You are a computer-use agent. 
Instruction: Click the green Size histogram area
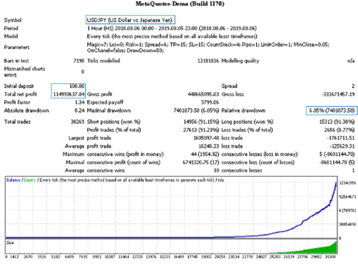[320, 250]
